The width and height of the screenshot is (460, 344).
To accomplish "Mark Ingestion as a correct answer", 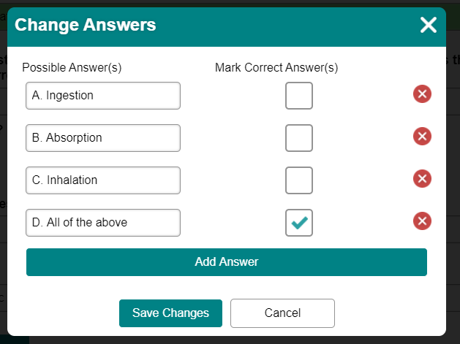I will click(x=299, y=96).
